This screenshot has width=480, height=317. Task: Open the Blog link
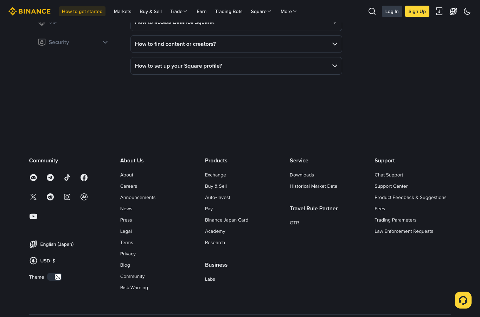(x=125, y=265)
